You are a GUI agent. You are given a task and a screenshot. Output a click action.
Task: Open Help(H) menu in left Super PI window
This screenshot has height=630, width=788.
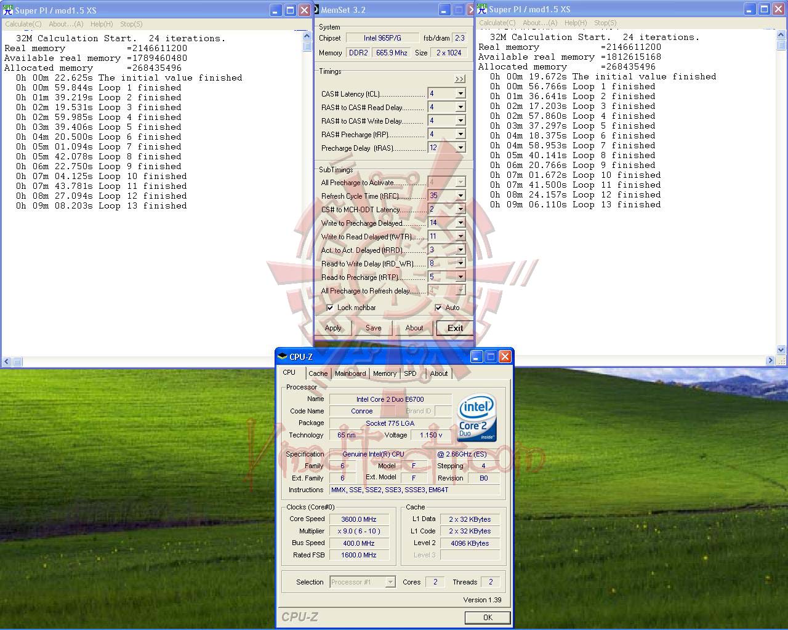[102, 24]
